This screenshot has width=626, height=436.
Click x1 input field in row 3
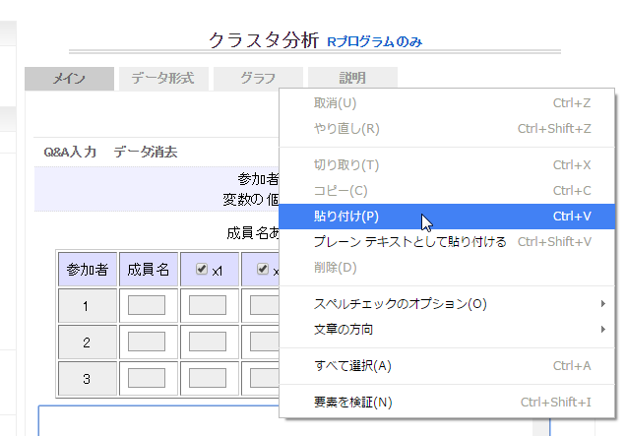coord(208,378)
